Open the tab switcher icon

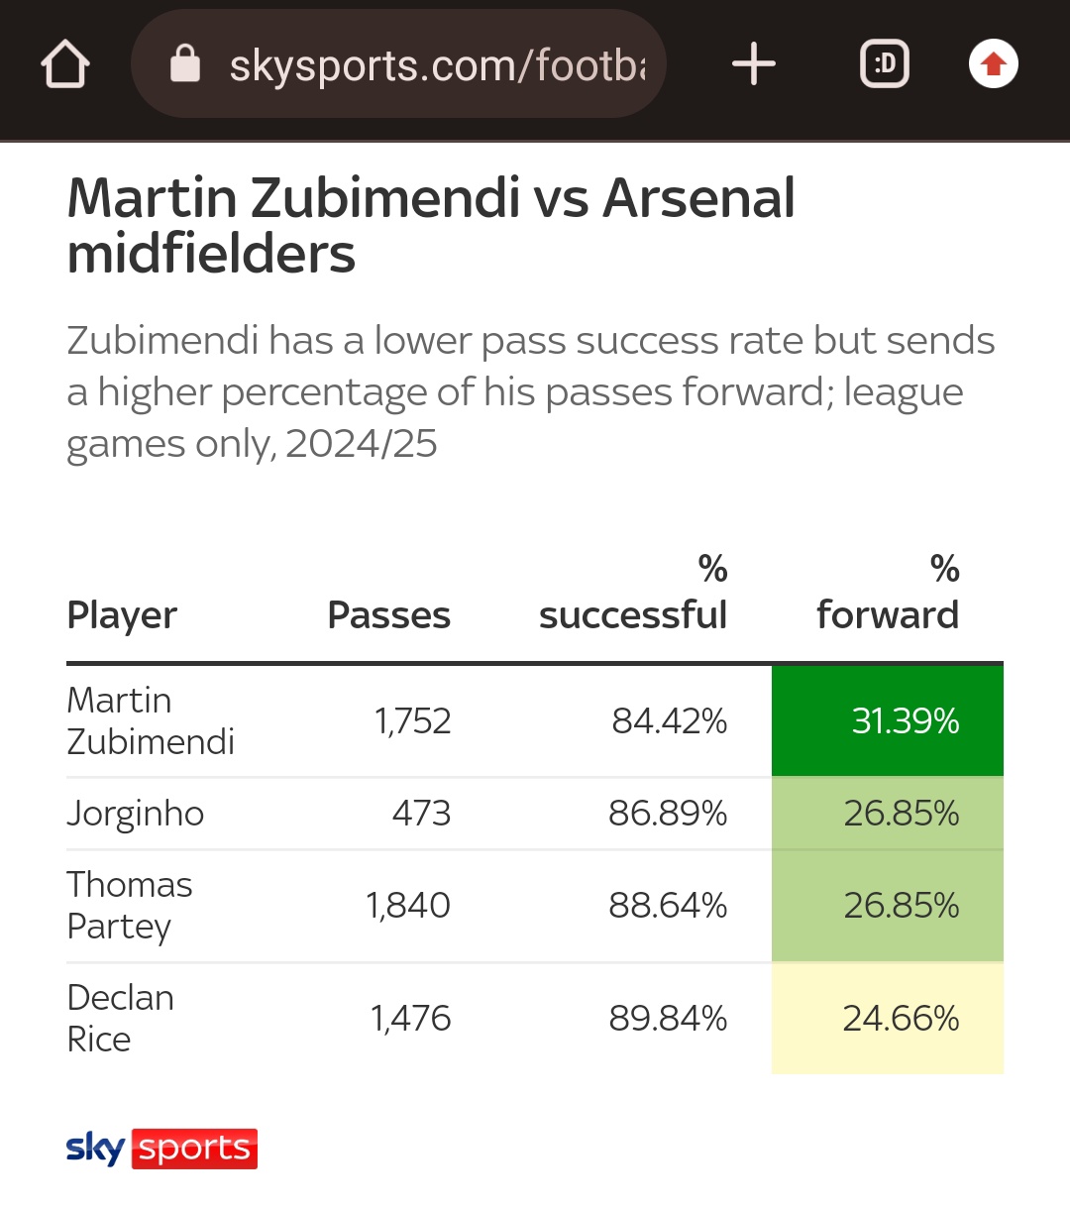884,64
